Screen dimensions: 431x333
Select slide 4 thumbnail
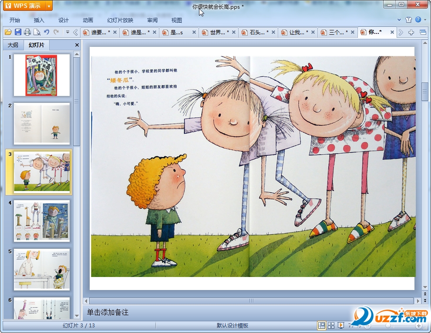[41, 221]
